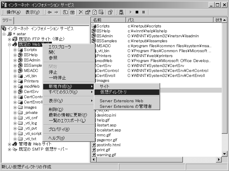Click the root インターネット インフォメーション サービス icon

pyautogui.click(x=4, y=29)
